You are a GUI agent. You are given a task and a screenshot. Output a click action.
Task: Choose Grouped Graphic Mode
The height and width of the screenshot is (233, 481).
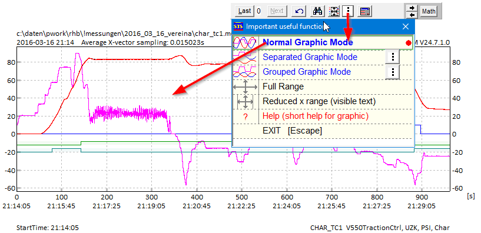tap(307, 72)
